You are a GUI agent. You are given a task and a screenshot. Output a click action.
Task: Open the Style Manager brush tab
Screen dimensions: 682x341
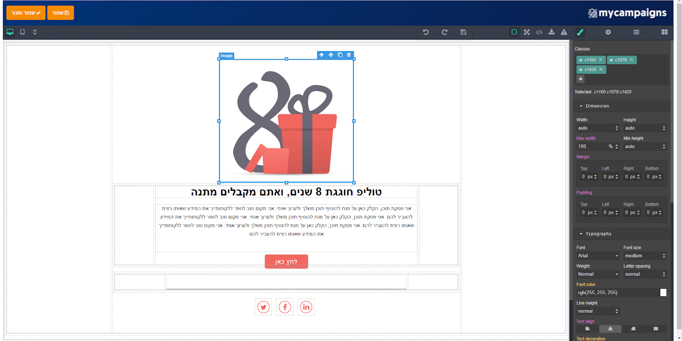(x=580, y=32)
